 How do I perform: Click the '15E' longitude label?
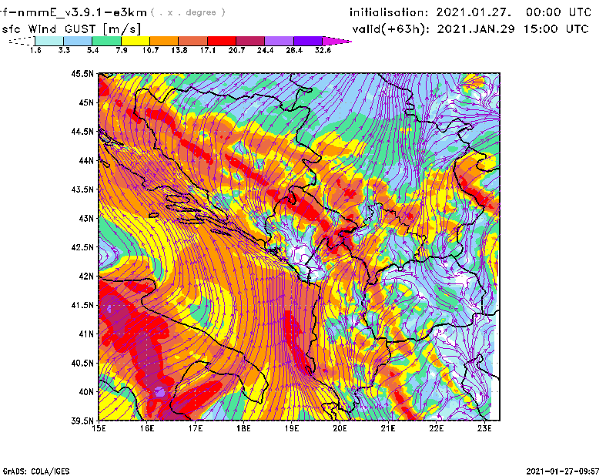coord(99,428)
